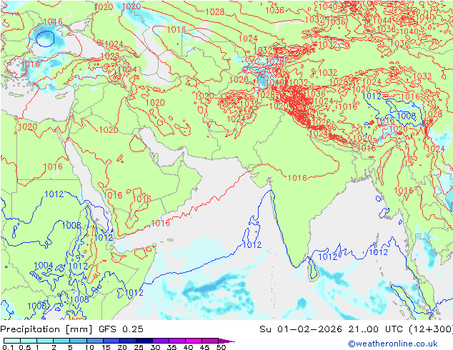The image size is (453, 350).
Task: Open the weatheronline.co.uk copyright link
Action: [x=392, y=344]
